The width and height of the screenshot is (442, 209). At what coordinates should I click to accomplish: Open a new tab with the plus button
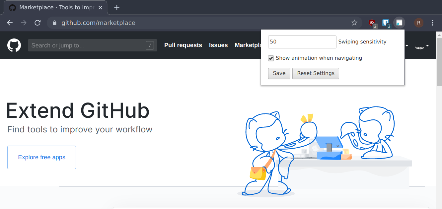point(116,8)
